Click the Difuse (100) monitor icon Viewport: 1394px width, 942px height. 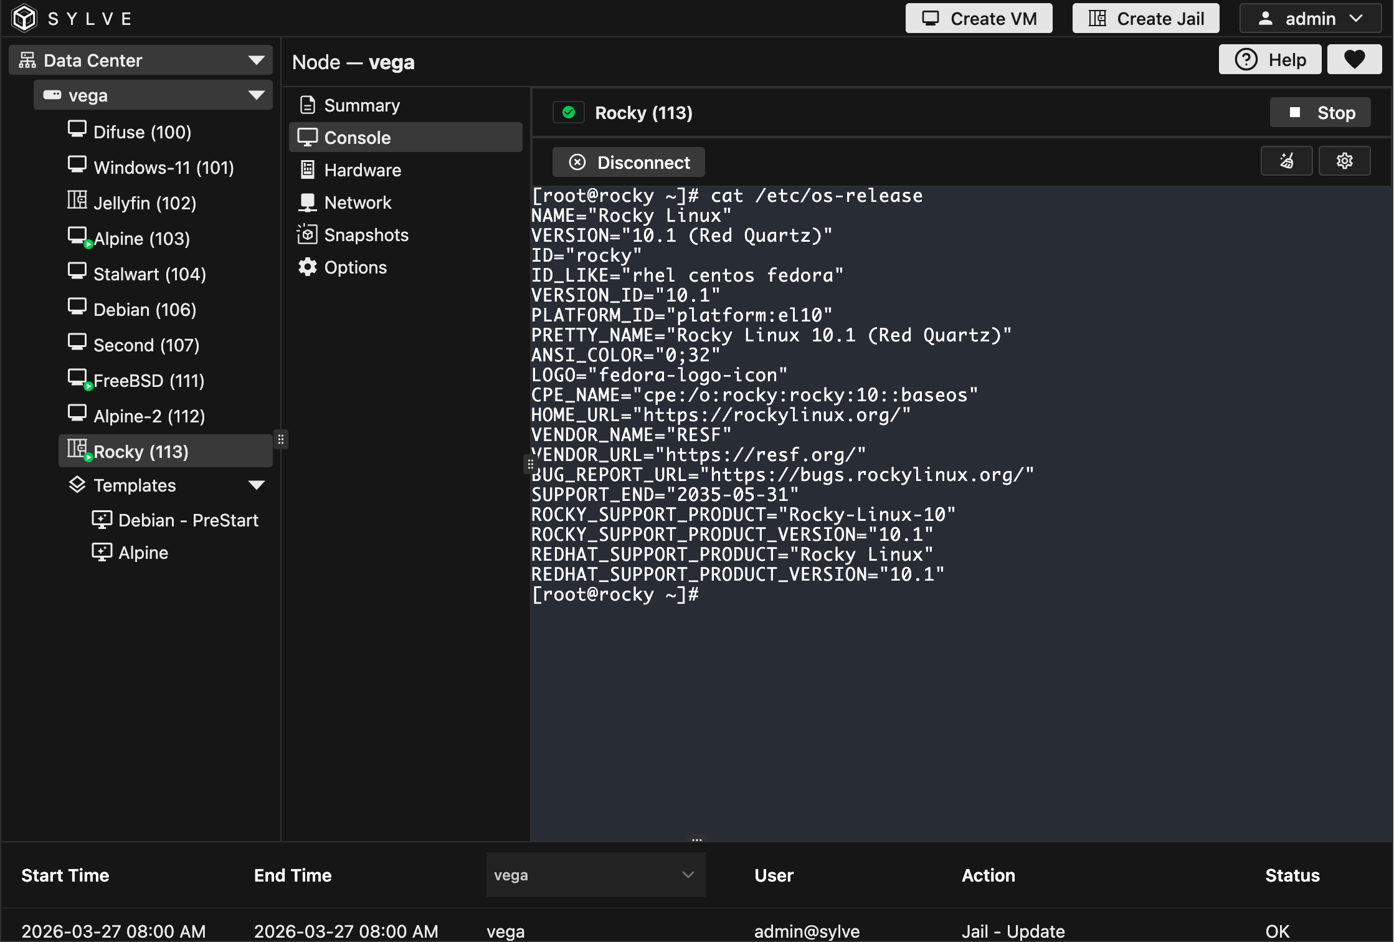77,129
